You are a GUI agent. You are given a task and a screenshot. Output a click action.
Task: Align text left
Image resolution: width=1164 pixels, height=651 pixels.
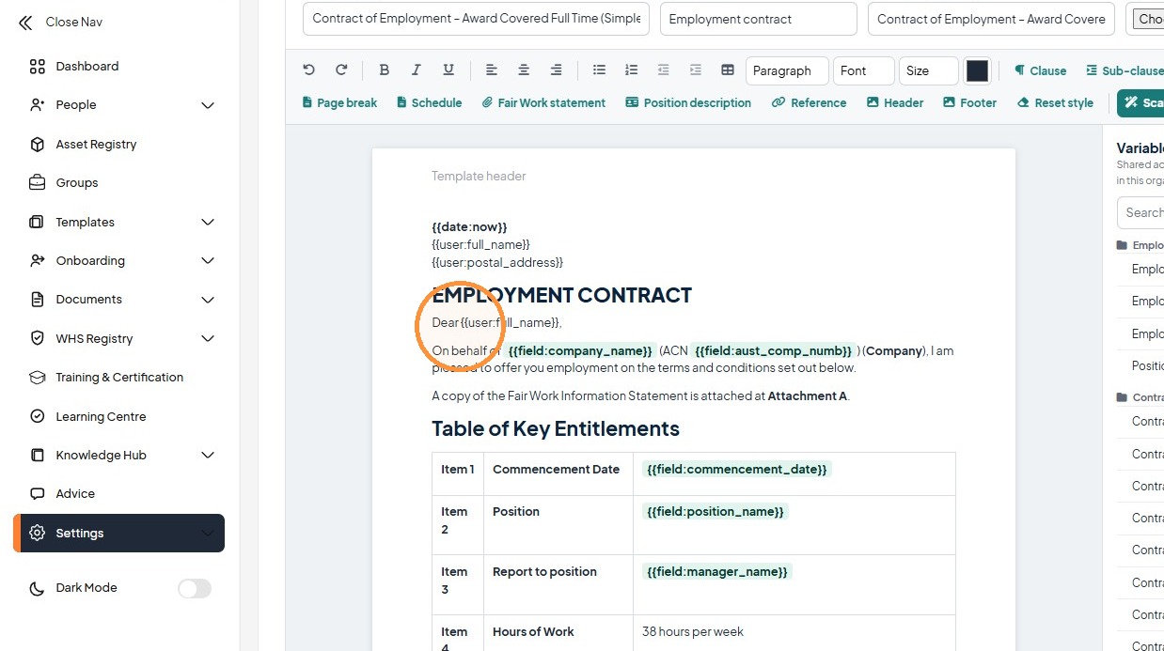click(492, 70)
